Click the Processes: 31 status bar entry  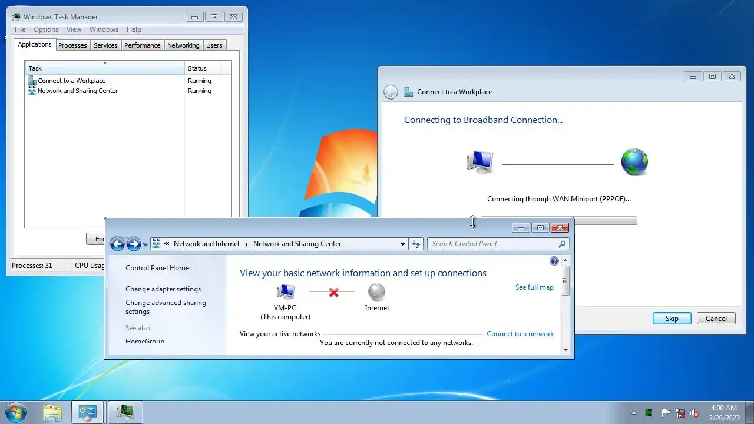pyautogui.click(x=32, y=266)
